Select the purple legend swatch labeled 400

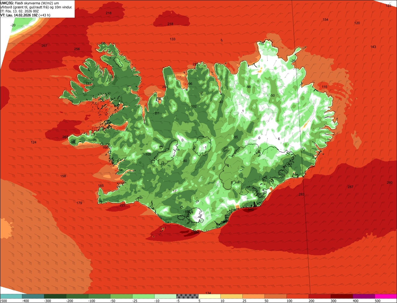coord(364,296)
